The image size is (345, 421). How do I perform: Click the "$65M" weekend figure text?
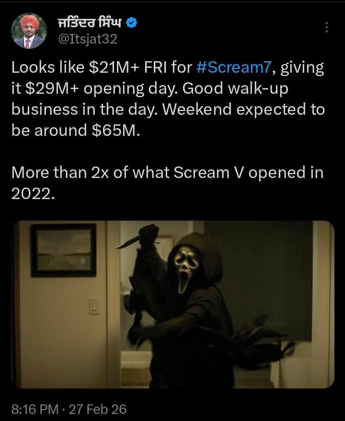click(x=115, y=131)
